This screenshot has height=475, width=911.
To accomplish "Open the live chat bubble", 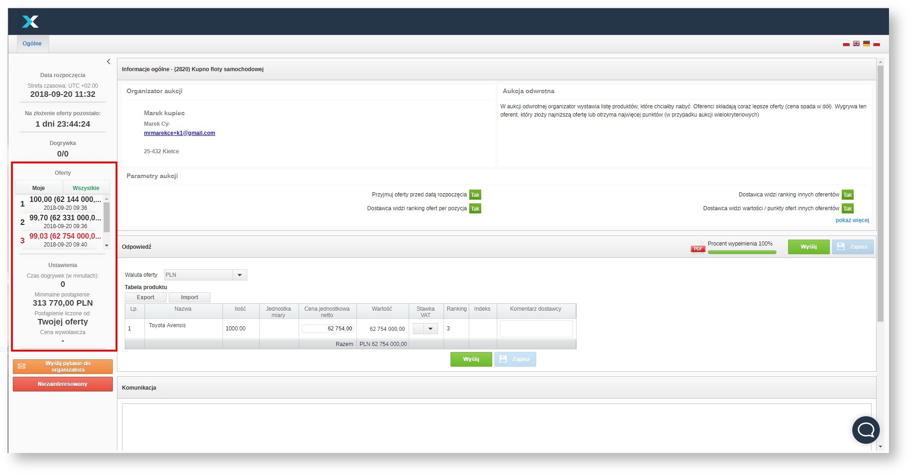I will point(866,430).
